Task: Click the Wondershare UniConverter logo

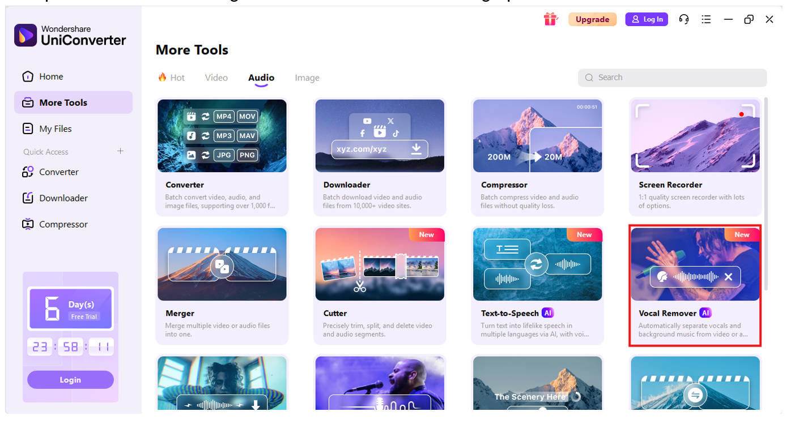Action: 70,35
